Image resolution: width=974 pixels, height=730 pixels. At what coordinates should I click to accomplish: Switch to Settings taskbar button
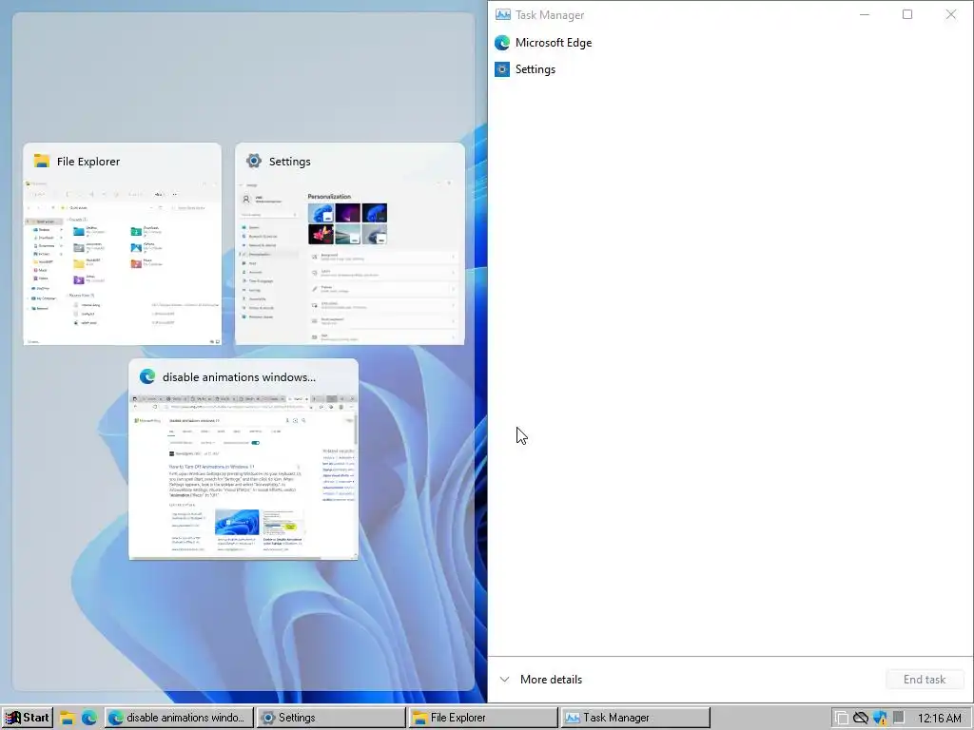330,718
